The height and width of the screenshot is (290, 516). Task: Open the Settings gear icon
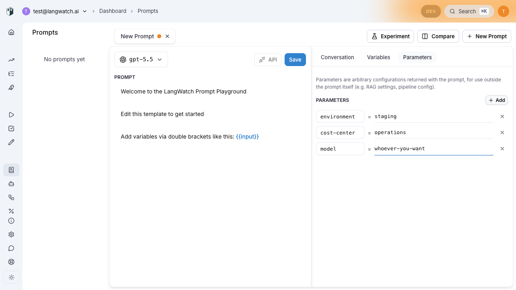point(11,234)
